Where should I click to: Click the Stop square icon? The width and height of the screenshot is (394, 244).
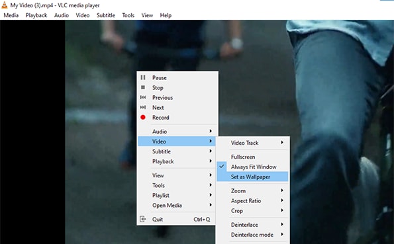coord(143,87)
